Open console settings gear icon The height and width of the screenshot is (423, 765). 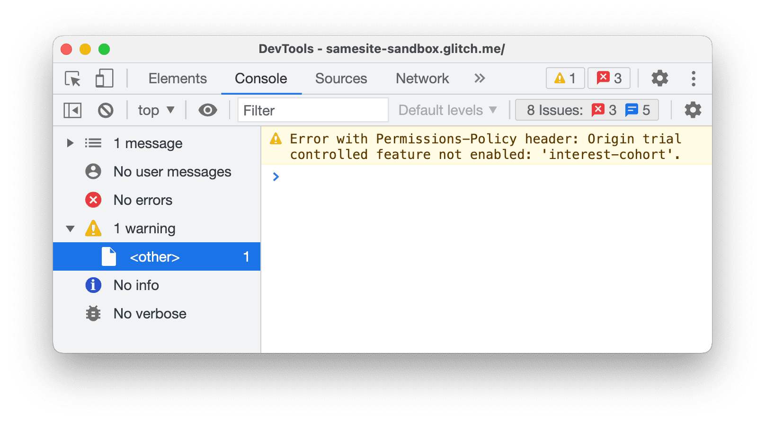pyautogui.click(x=693, y=110)
